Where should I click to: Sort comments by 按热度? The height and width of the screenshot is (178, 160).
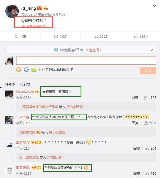10,85
